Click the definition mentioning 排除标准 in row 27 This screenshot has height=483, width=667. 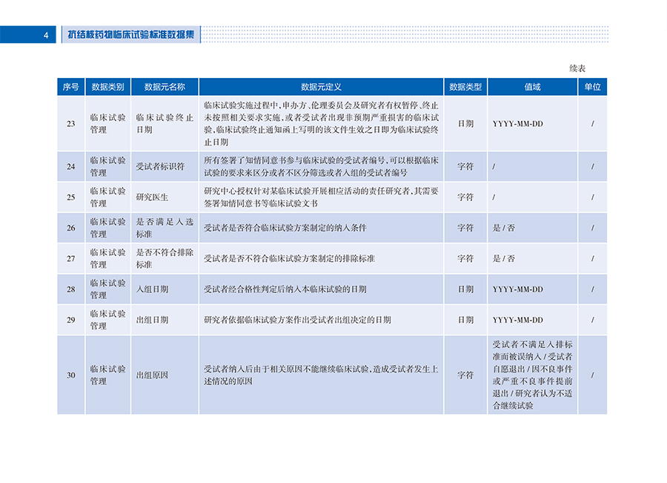289,259
